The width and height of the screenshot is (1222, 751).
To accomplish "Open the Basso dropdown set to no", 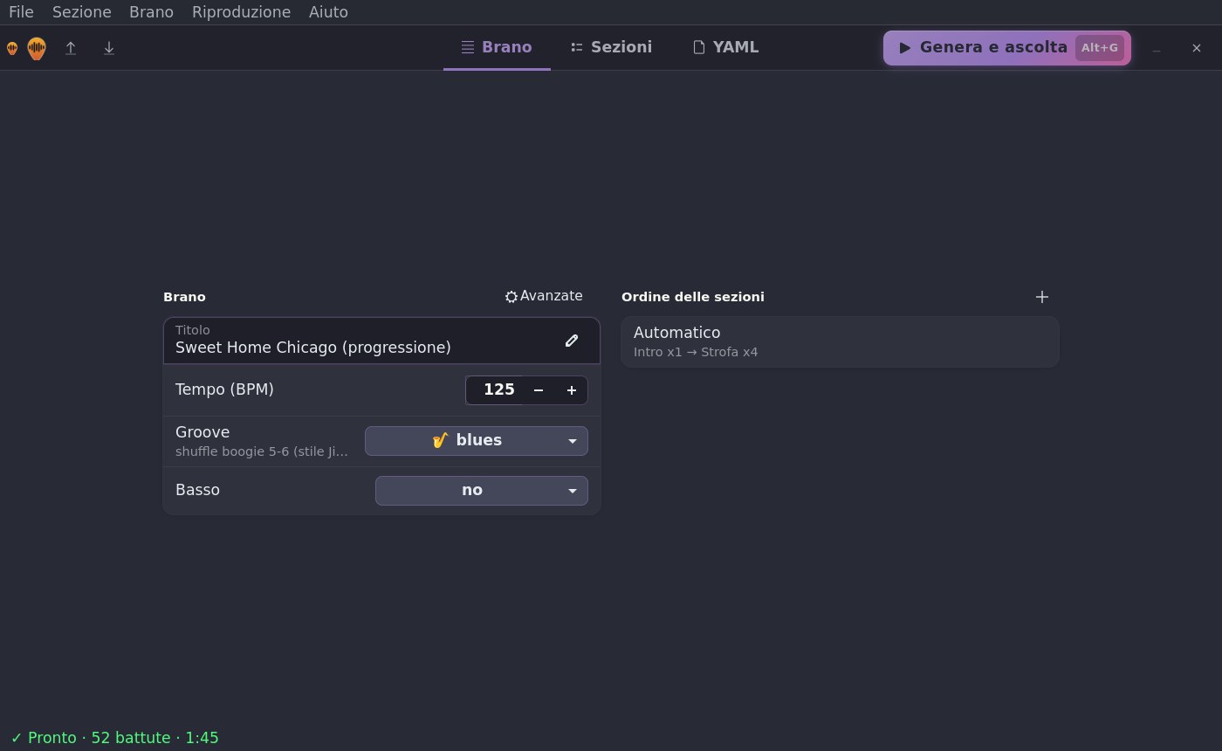I will tap(482, 491).
